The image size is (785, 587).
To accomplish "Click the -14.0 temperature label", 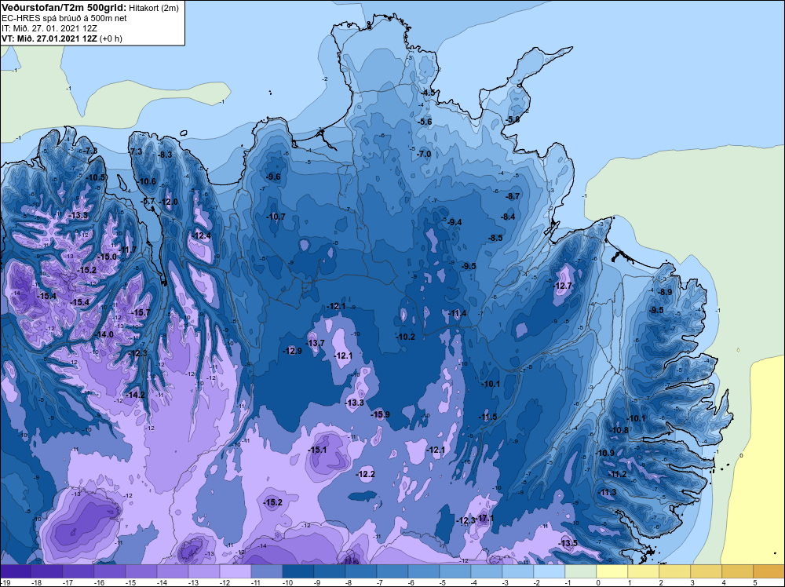I will (x=104, y=334).
